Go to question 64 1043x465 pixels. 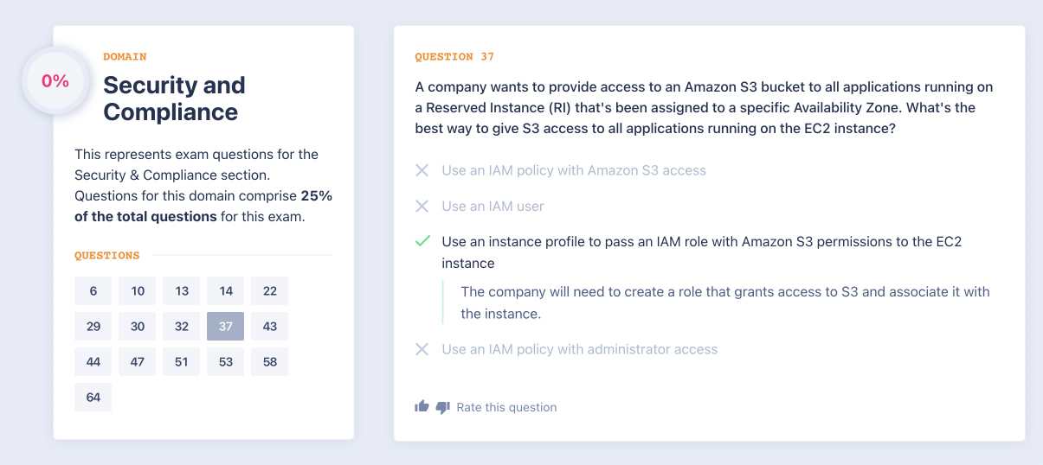pos(93,398)
